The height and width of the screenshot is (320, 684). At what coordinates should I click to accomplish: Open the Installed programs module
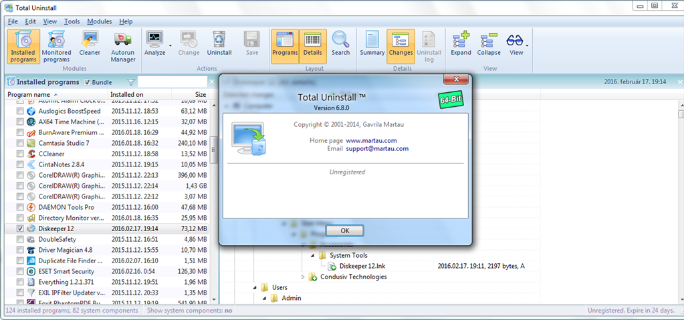(23, 46)
